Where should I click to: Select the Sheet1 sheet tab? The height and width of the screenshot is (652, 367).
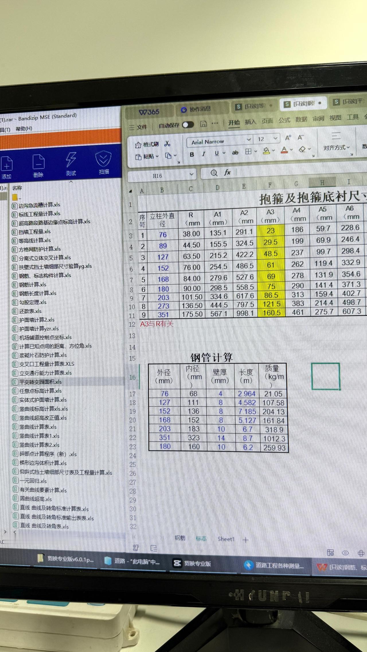click(x=226, y=539)
